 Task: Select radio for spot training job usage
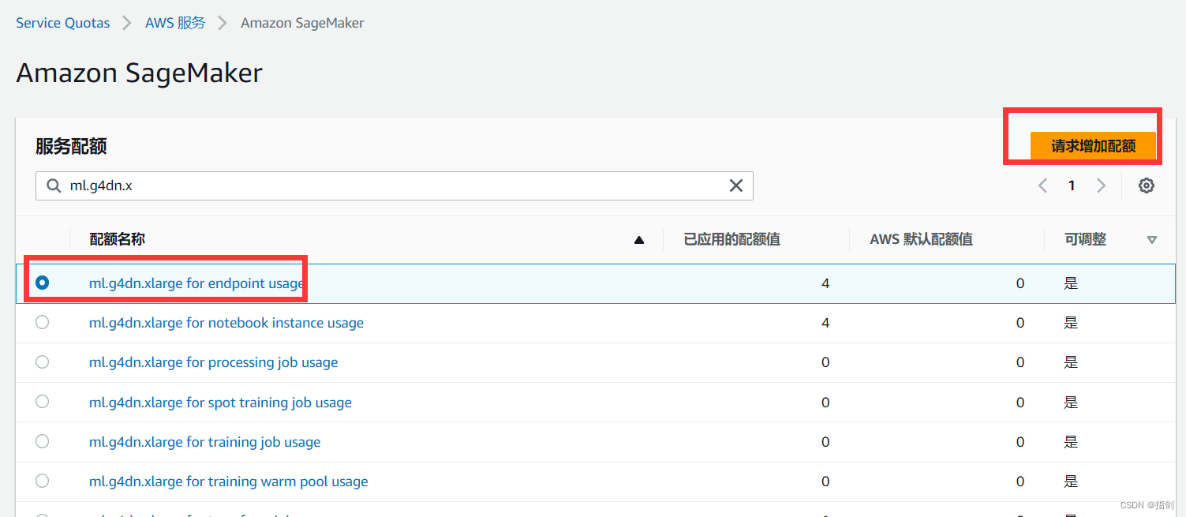click(x=43, y=401)
